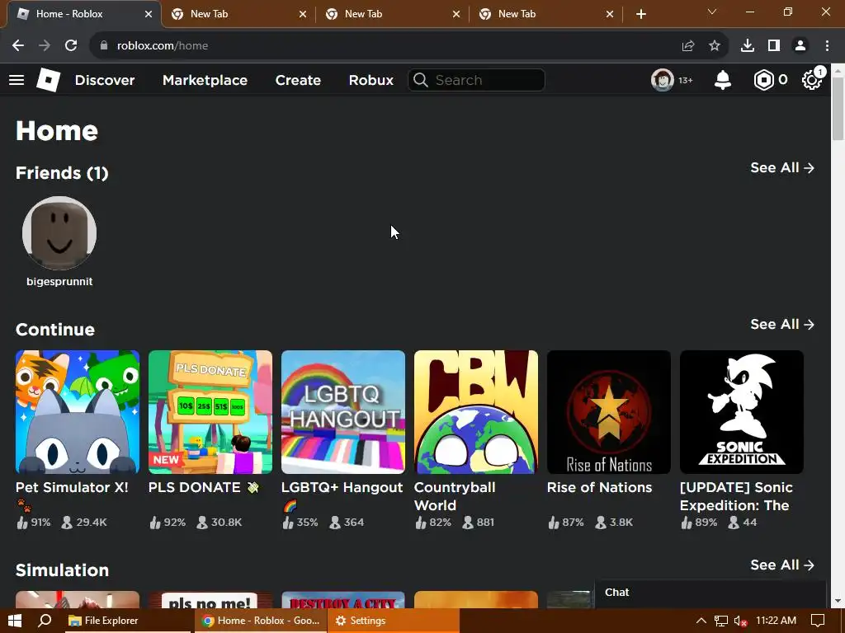Open the Discover menu item
Screen dimensions: 845x633
pos(105,80)
